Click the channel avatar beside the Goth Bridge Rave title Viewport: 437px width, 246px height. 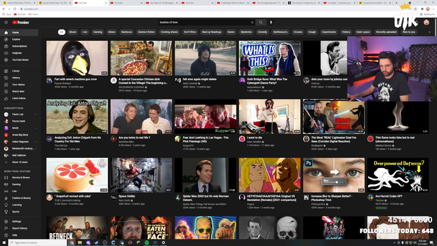click(242, 81)
